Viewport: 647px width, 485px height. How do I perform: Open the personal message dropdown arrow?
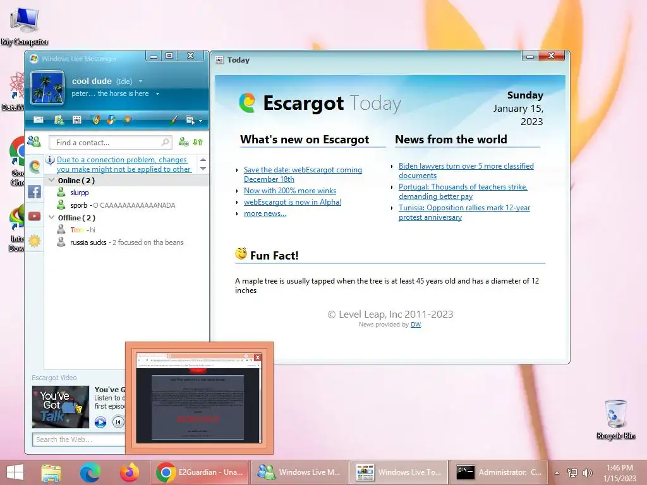pyautogui.click(x=157, y=94)
